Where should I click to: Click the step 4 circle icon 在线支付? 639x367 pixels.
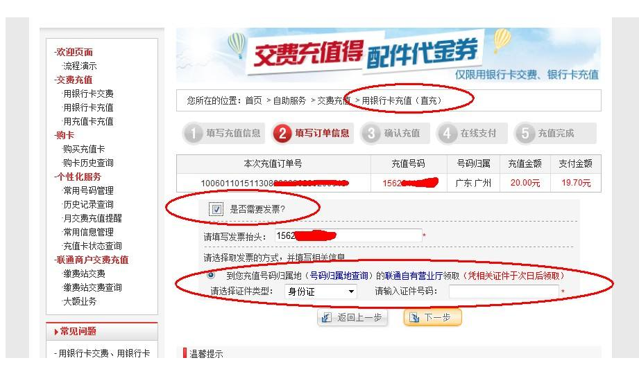pyautogui.click(x=448, y=133)
